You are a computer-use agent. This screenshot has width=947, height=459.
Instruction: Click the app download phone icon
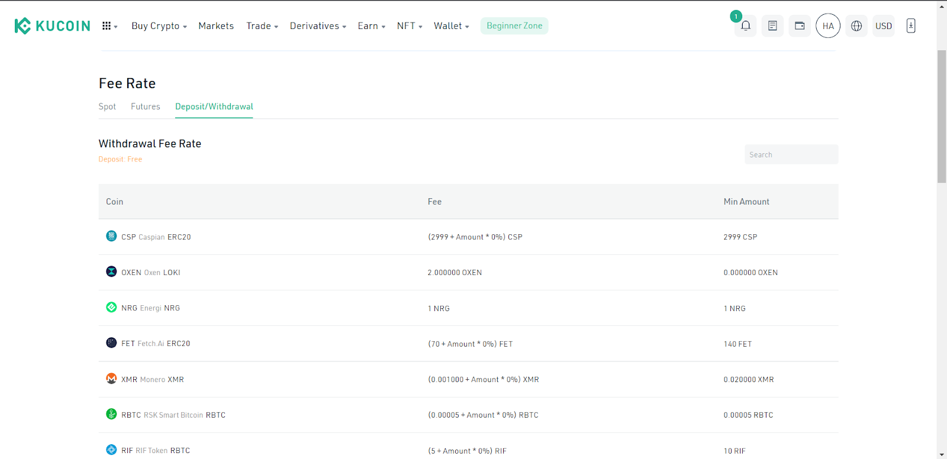pyautogui.click(x=911, y=26)
